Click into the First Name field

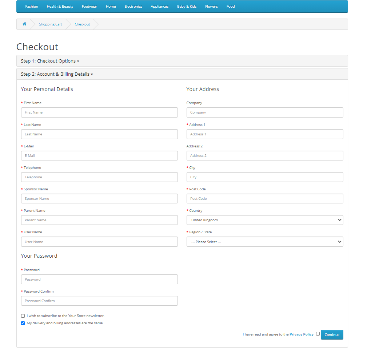99,112
